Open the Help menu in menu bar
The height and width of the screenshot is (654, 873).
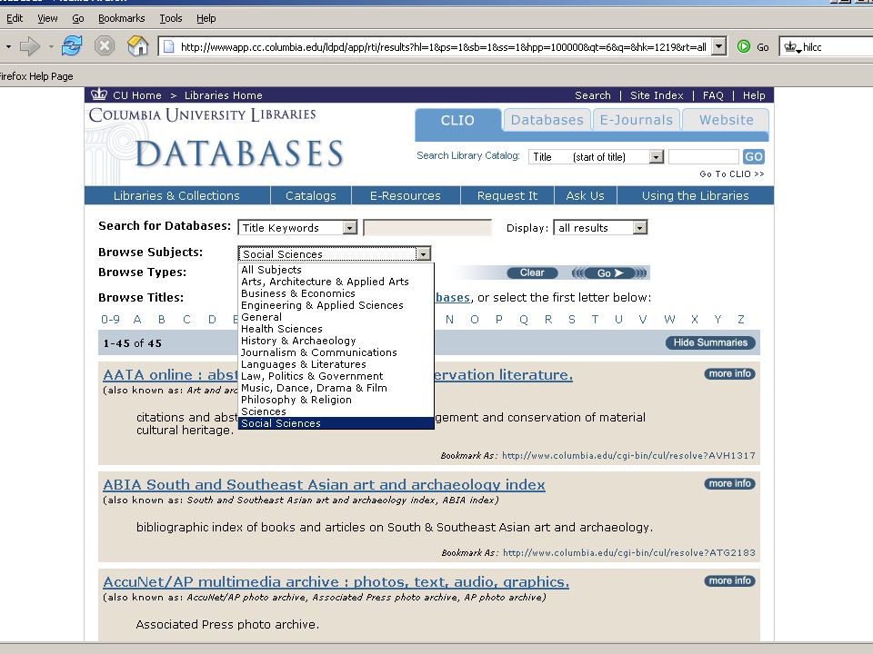206,18
